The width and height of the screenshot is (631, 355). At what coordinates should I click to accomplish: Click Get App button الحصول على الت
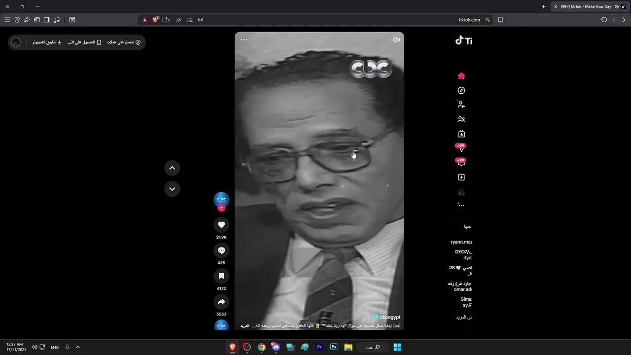coord(84,42)
